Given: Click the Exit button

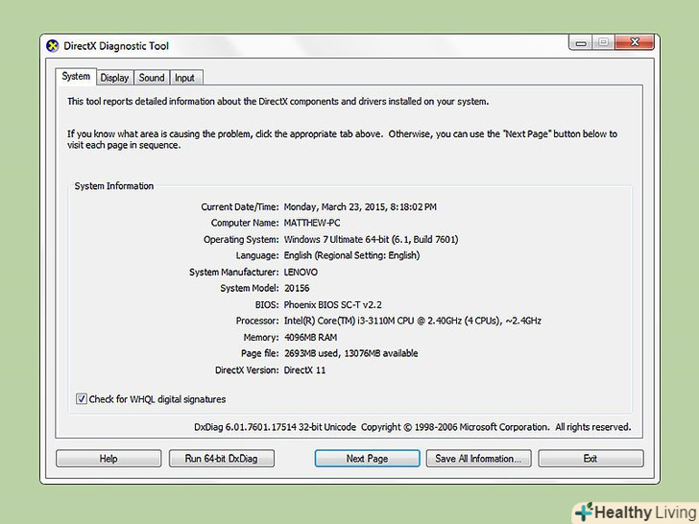Looking at the screenshot, I should 591,458.
